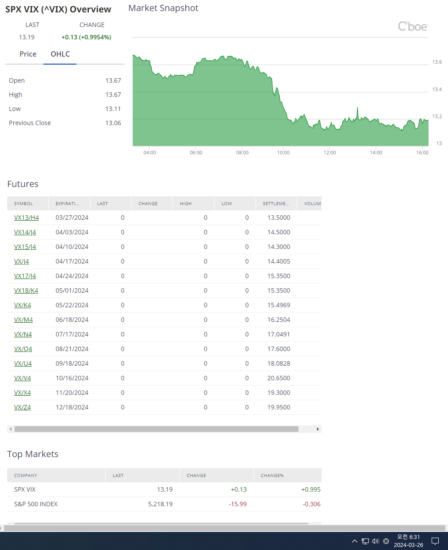This screenshot has height=550, width=448.
Task: Sort futures by the EXPIRATI... column header
Action: click(69, 203)
